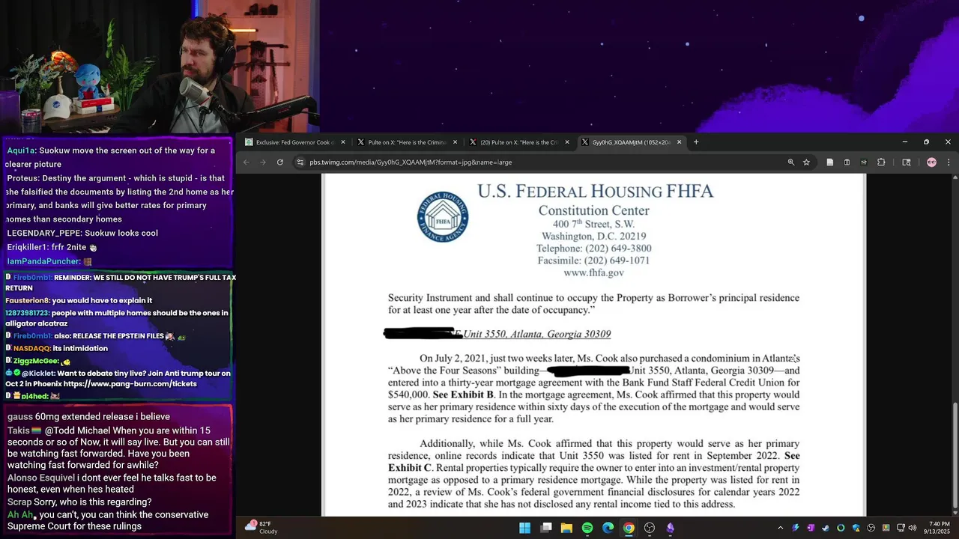Viewport: 959px width, 539px height.
Task: Open a new tab with the plus button
Action: (x=696, y=142)
